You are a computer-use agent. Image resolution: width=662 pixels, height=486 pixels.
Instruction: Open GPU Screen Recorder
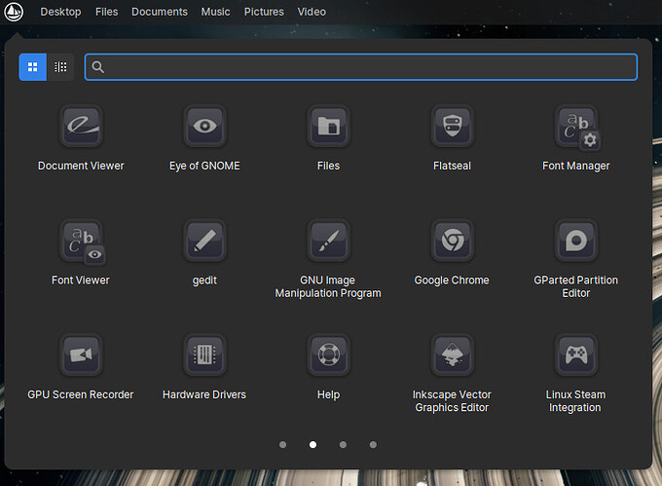click(x=81, y=355)
